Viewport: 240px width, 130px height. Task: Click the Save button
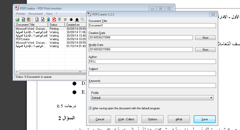(x=204, y=119)
